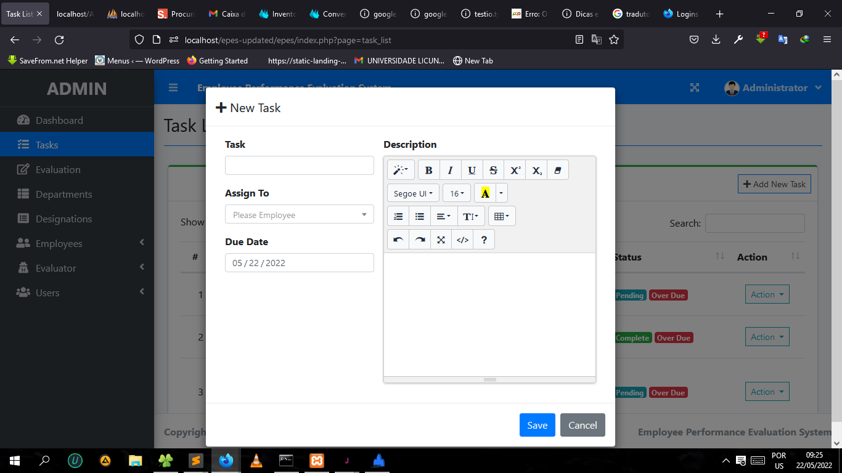Toggle Strikethrough formatting in the editor
Screen dimensions: 842x473
click(493, 170)
